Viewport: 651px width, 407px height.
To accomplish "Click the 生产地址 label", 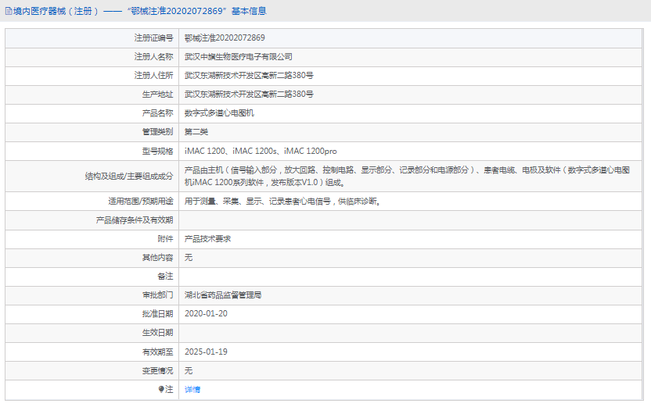I will pyautogui.click(x=157, y=94).
